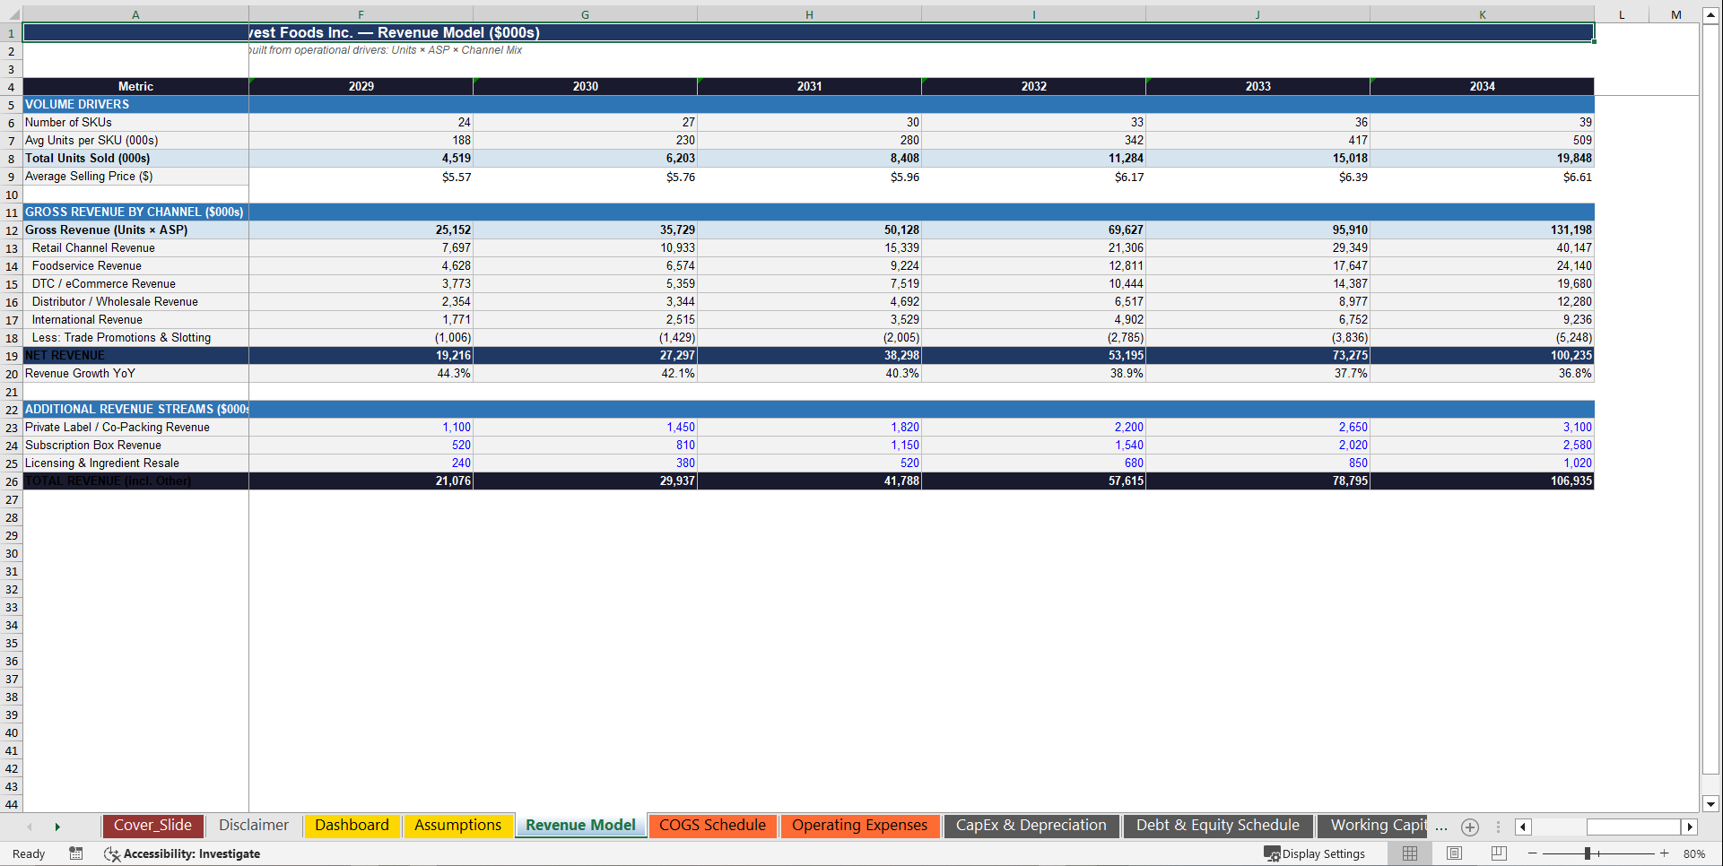This screenshot has width=1723, height=866.
Task: Reveal hidden sheet tabs with the ellipsis
Action: 1441,827
